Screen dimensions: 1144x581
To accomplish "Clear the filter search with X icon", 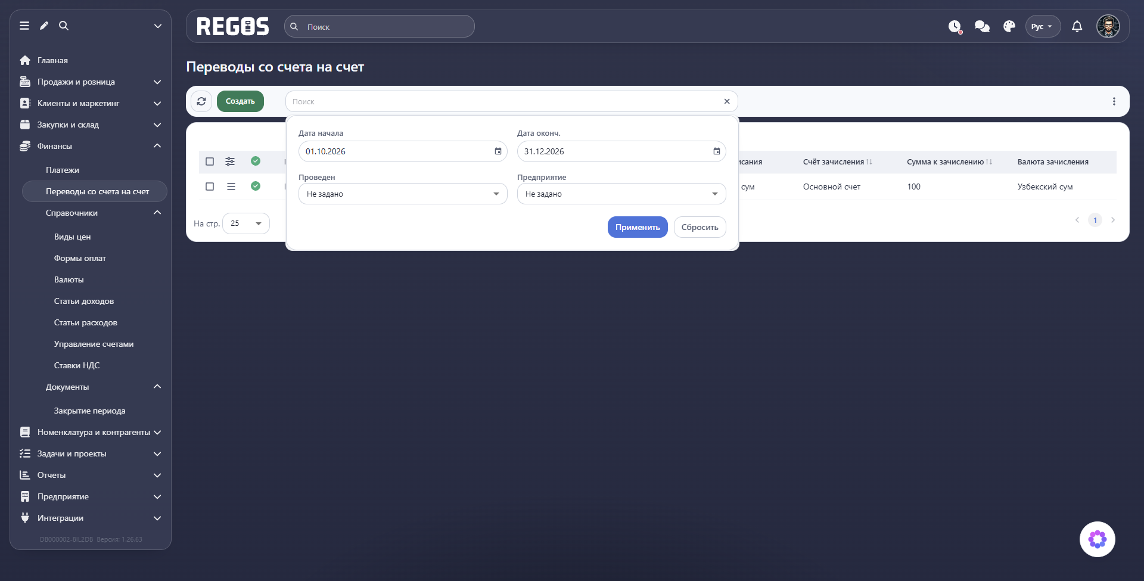I will pyautogui.click(x=727, y=101).
